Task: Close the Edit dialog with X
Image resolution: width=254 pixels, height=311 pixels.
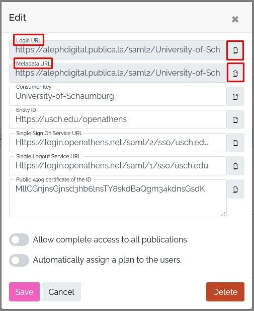Action: point(235,19)
